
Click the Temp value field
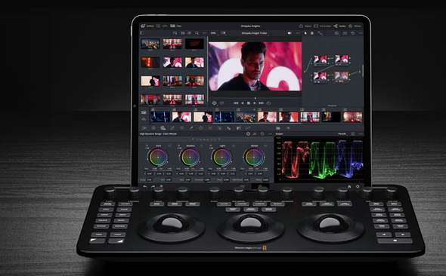[x=150, y=179]
